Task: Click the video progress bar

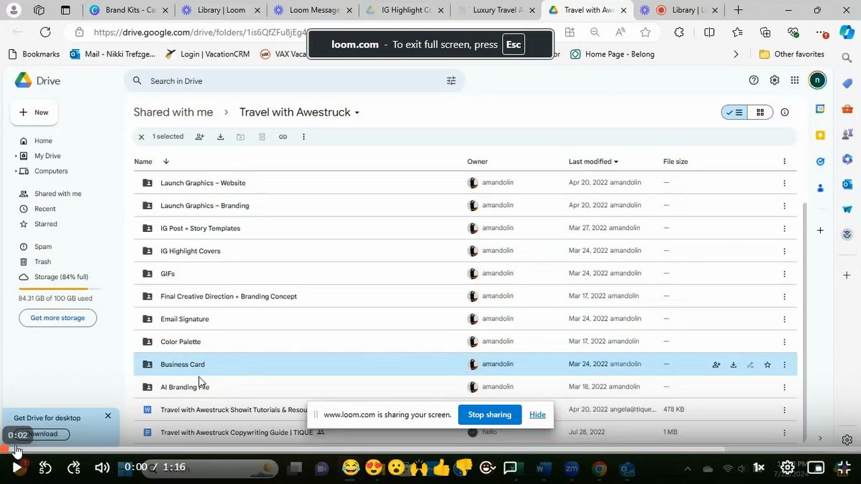Action: [x=430, y=449]
